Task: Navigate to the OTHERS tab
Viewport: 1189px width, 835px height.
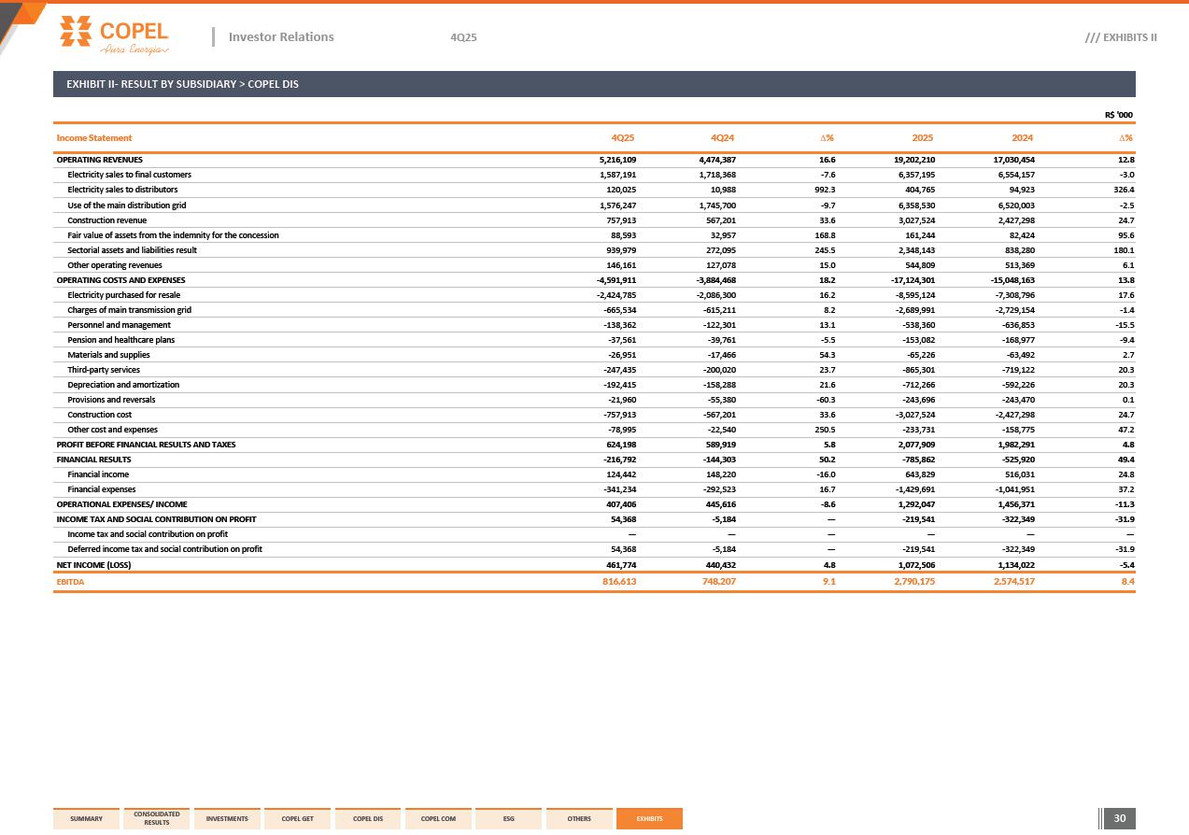Action: (579, 819)
